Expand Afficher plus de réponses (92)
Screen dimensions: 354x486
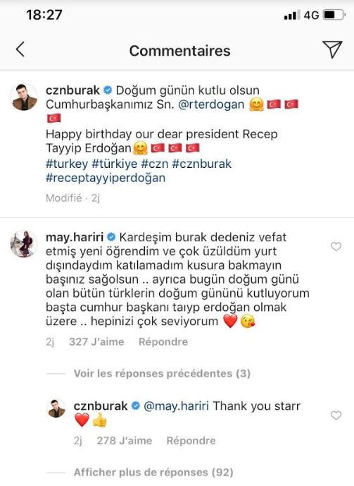153,473
